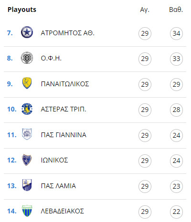Select the yellow Panetolikos shield crest
Image resolution: width=191 pixels, height=222 pixels.
point(27,83)
